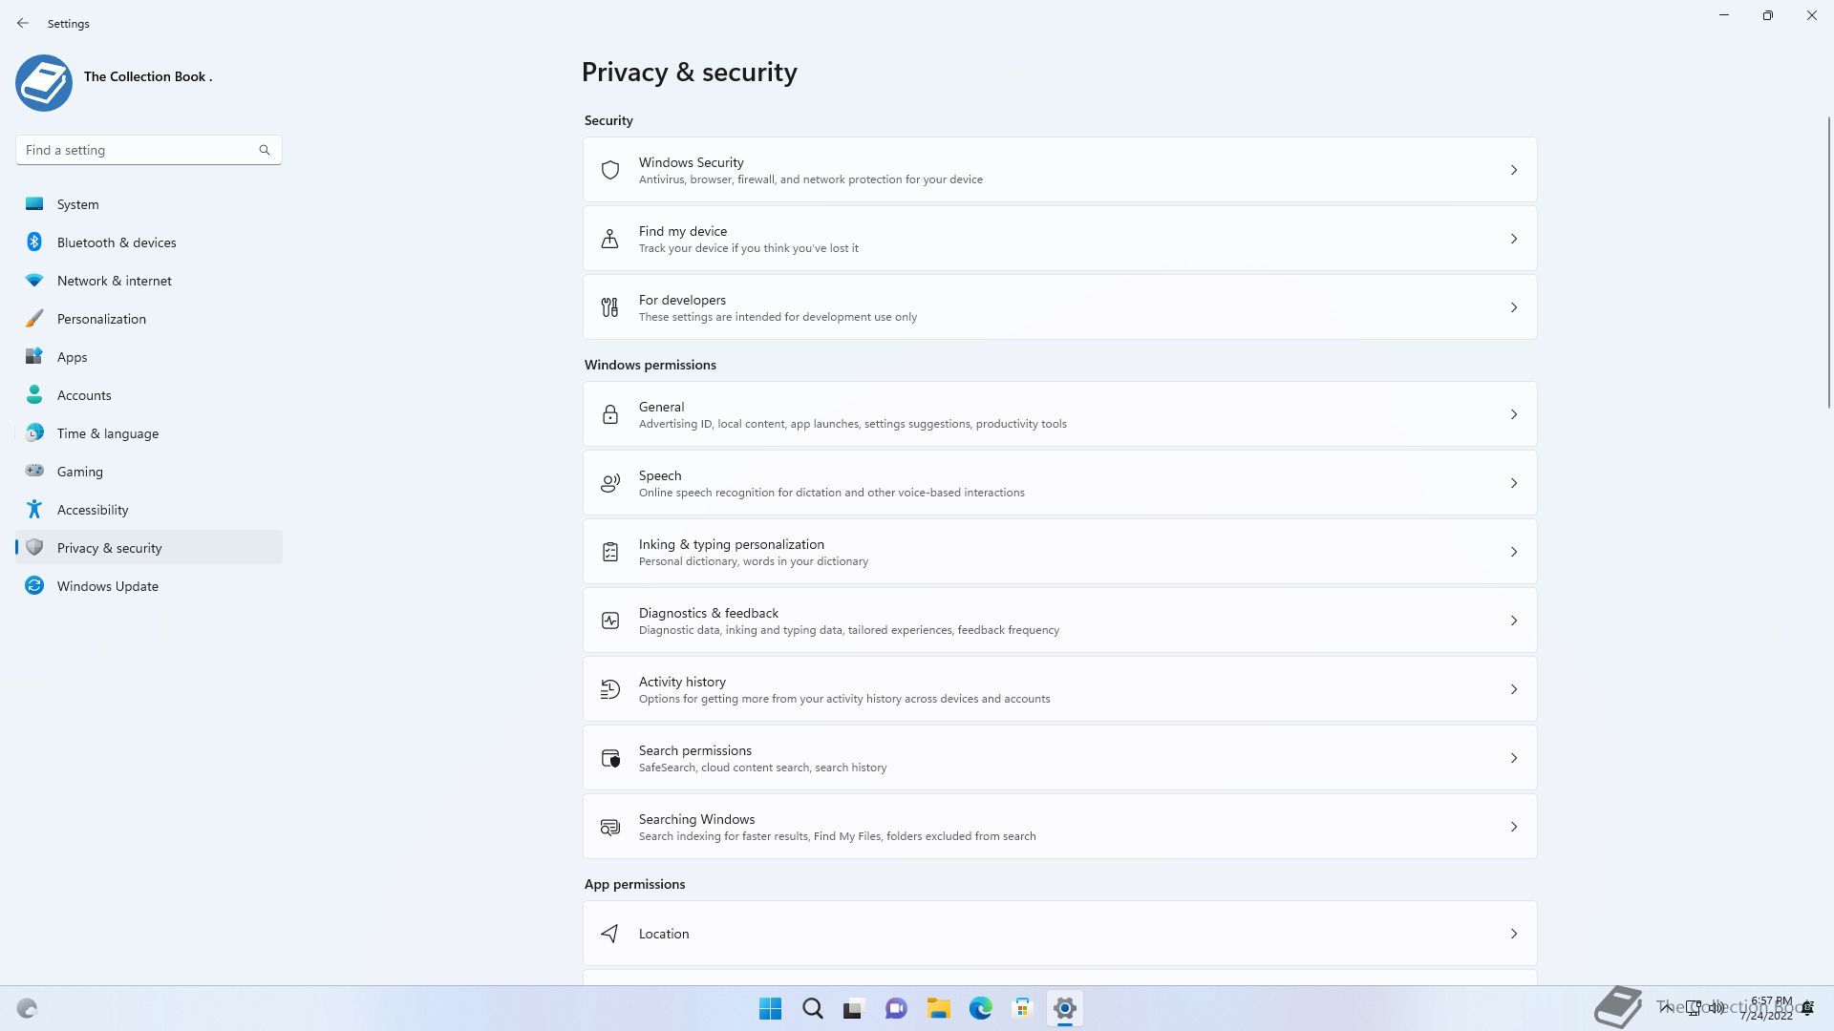Click the Find my device person icon
1834x1031 pixels.
pyautogui.click(x=610, y=239)
